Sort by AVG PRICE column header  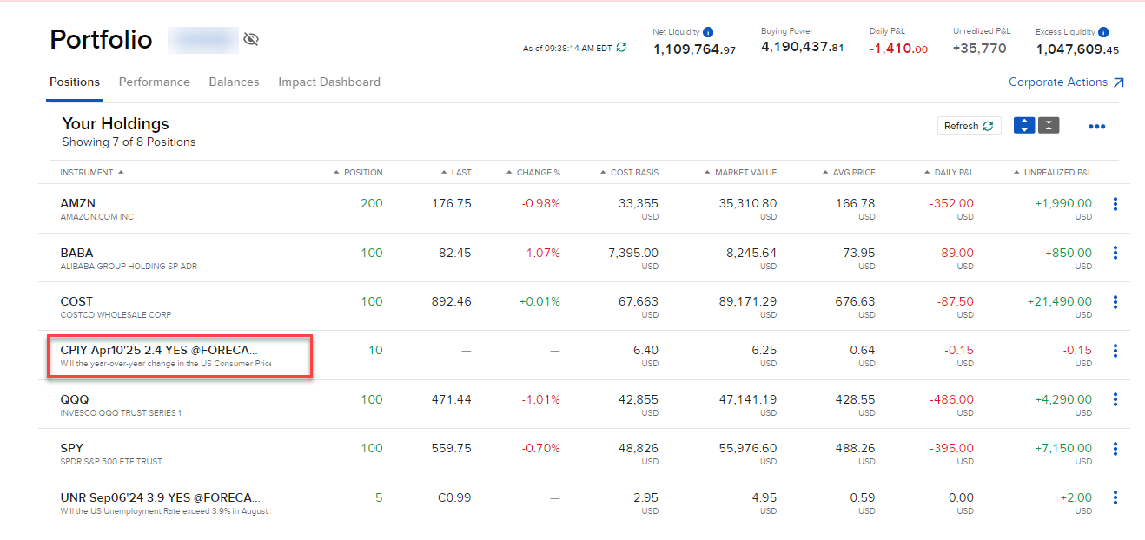pos(849,173)
